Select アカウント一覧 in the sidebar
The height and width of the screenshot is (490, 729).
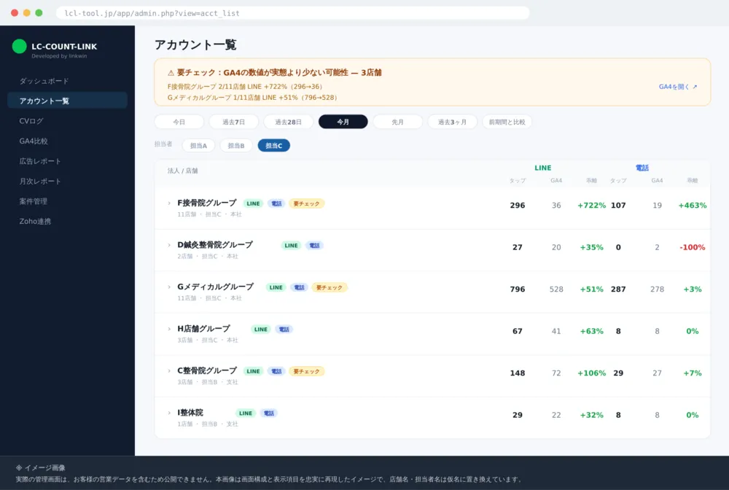coord(67,101)
